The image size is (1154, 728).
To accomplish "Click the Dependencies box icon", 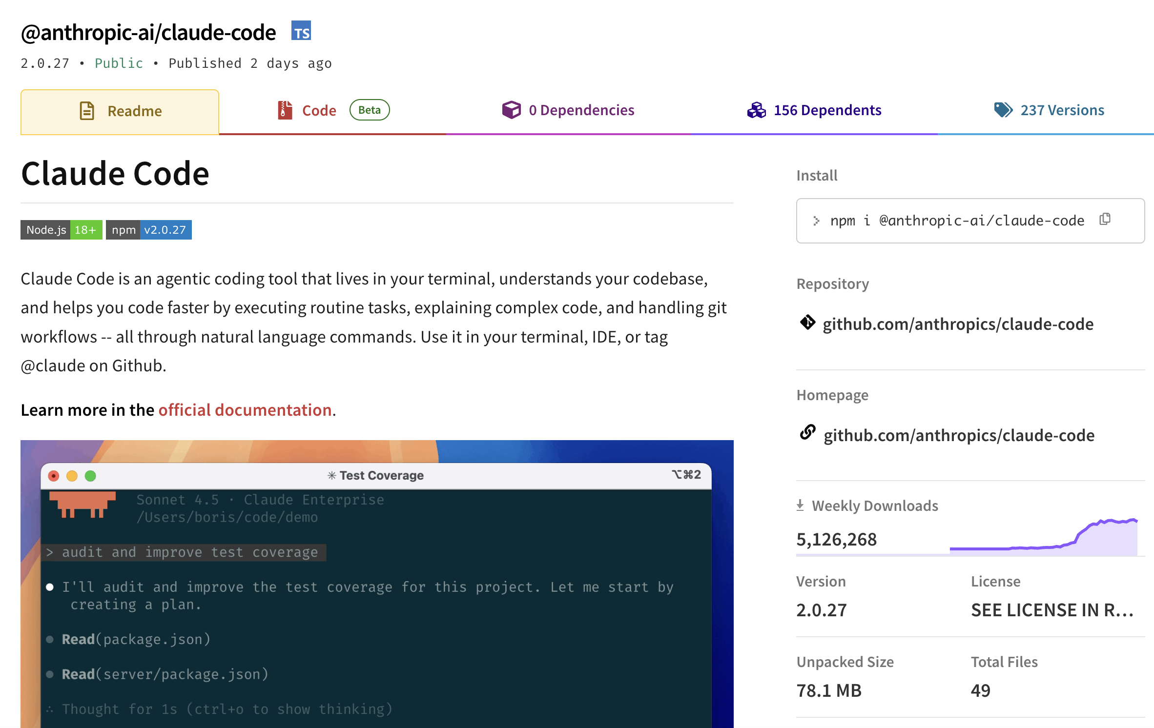I will tap(511, 110).
